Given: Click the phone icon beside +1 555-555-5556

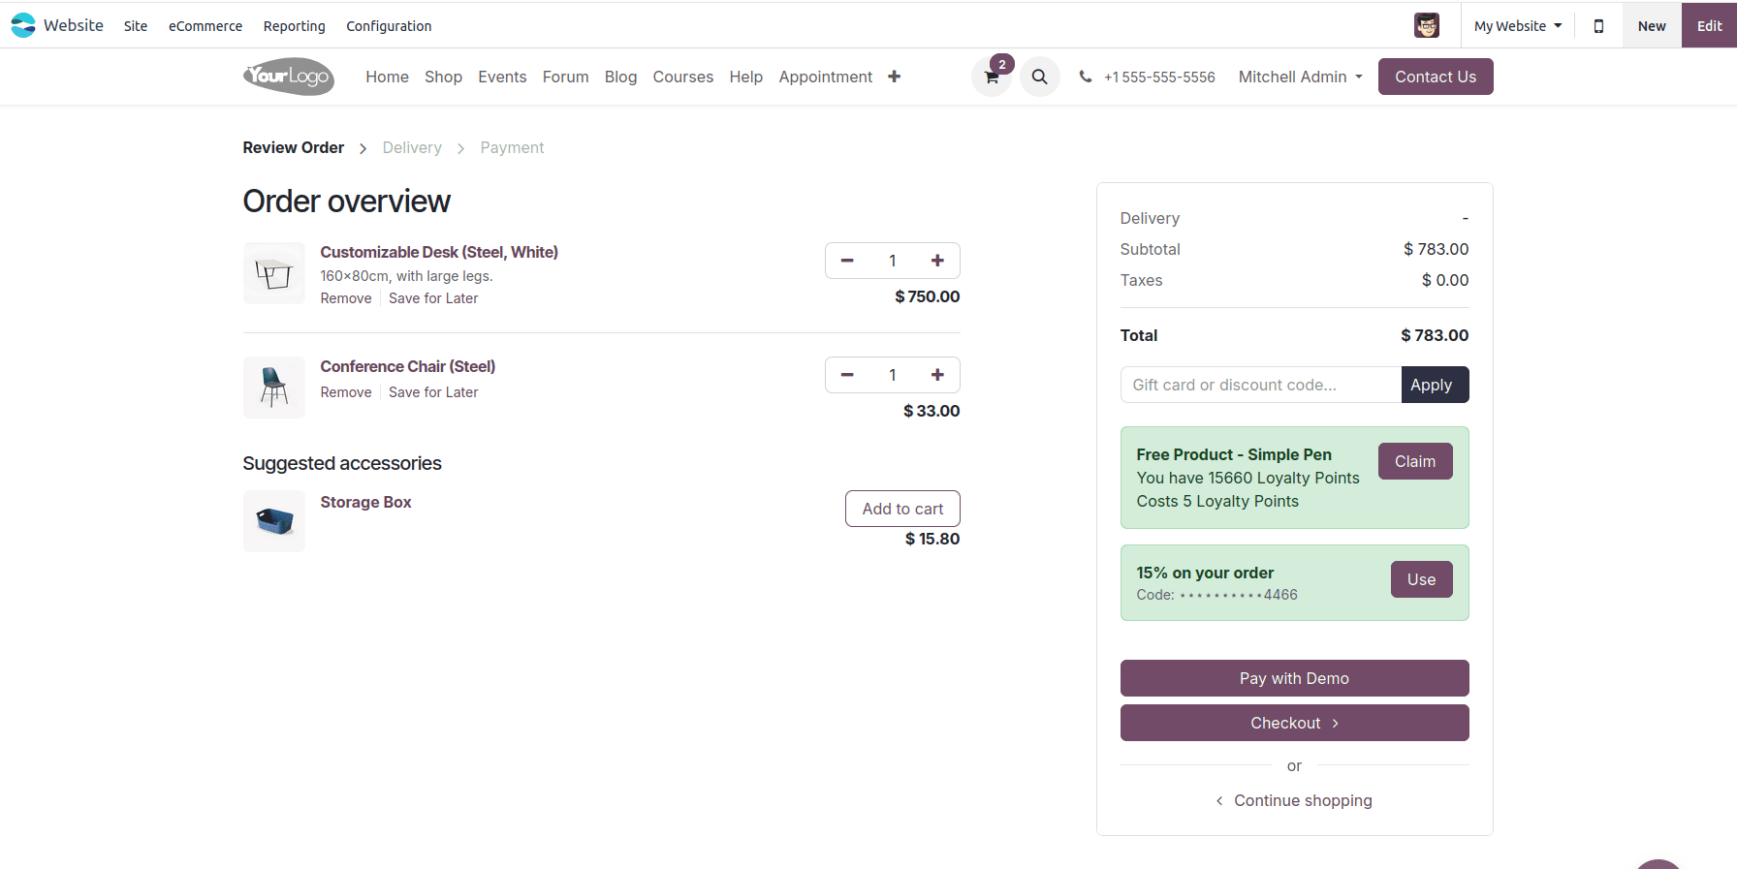Looking at the screenshot, I should click(x=1085, y=76).
